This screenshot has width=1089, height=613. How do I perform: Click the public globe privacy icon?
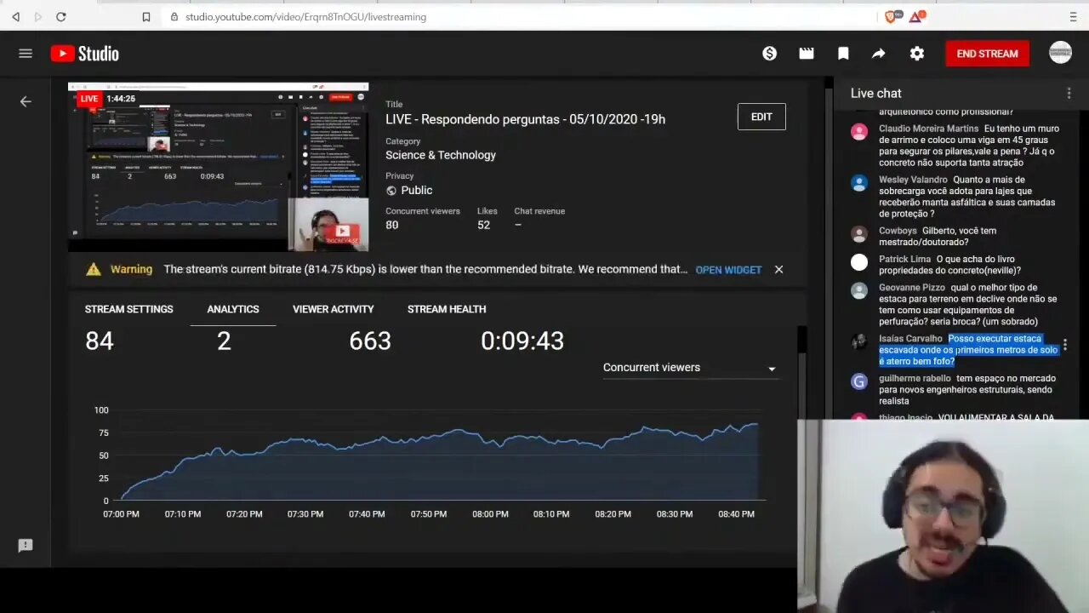click(x=391, y=191)
